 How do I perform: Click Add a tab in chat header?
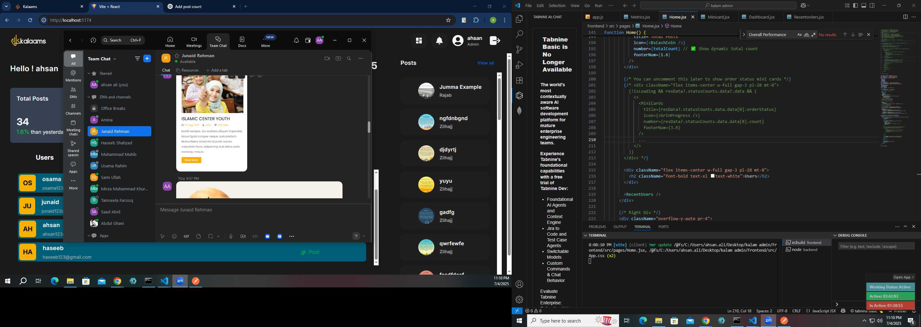point(217,70)
